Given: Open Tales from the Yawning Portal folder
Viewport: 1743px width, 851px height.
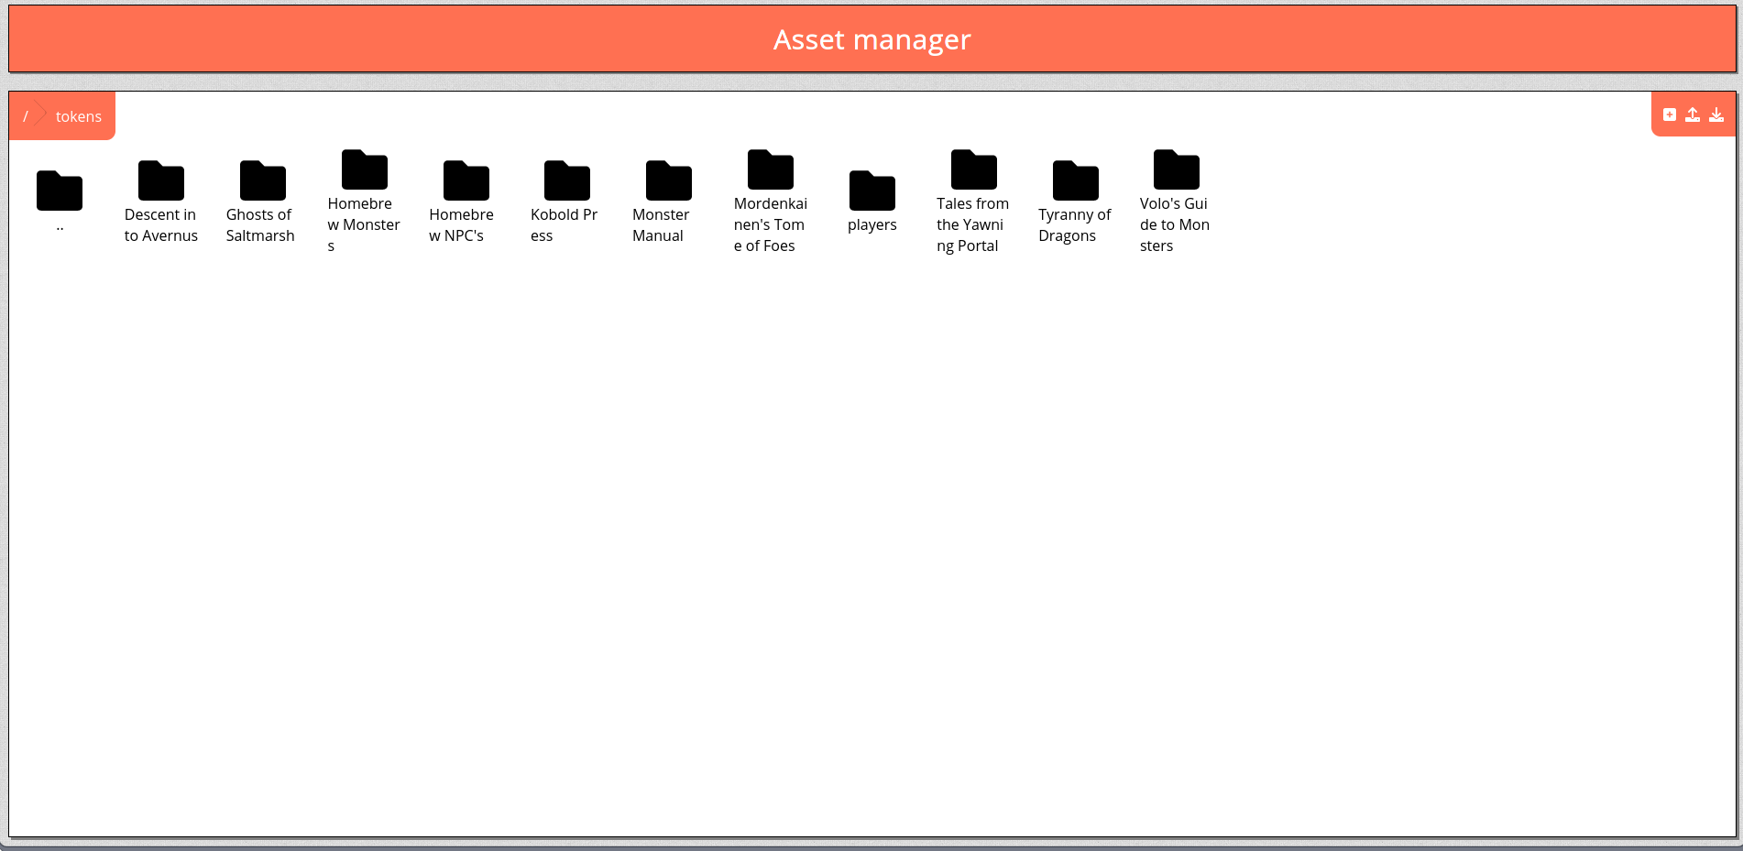Looking at the screenshot, I should pyautogui.click(x=974, y=169).
